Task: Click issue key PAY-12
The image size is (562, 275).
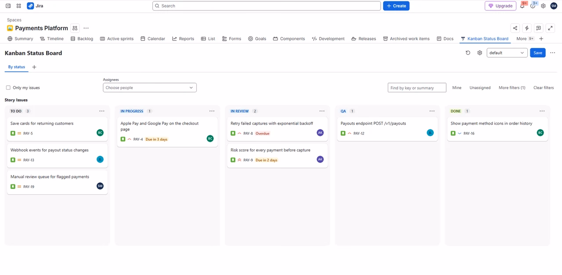Action: tap(359, 134)
